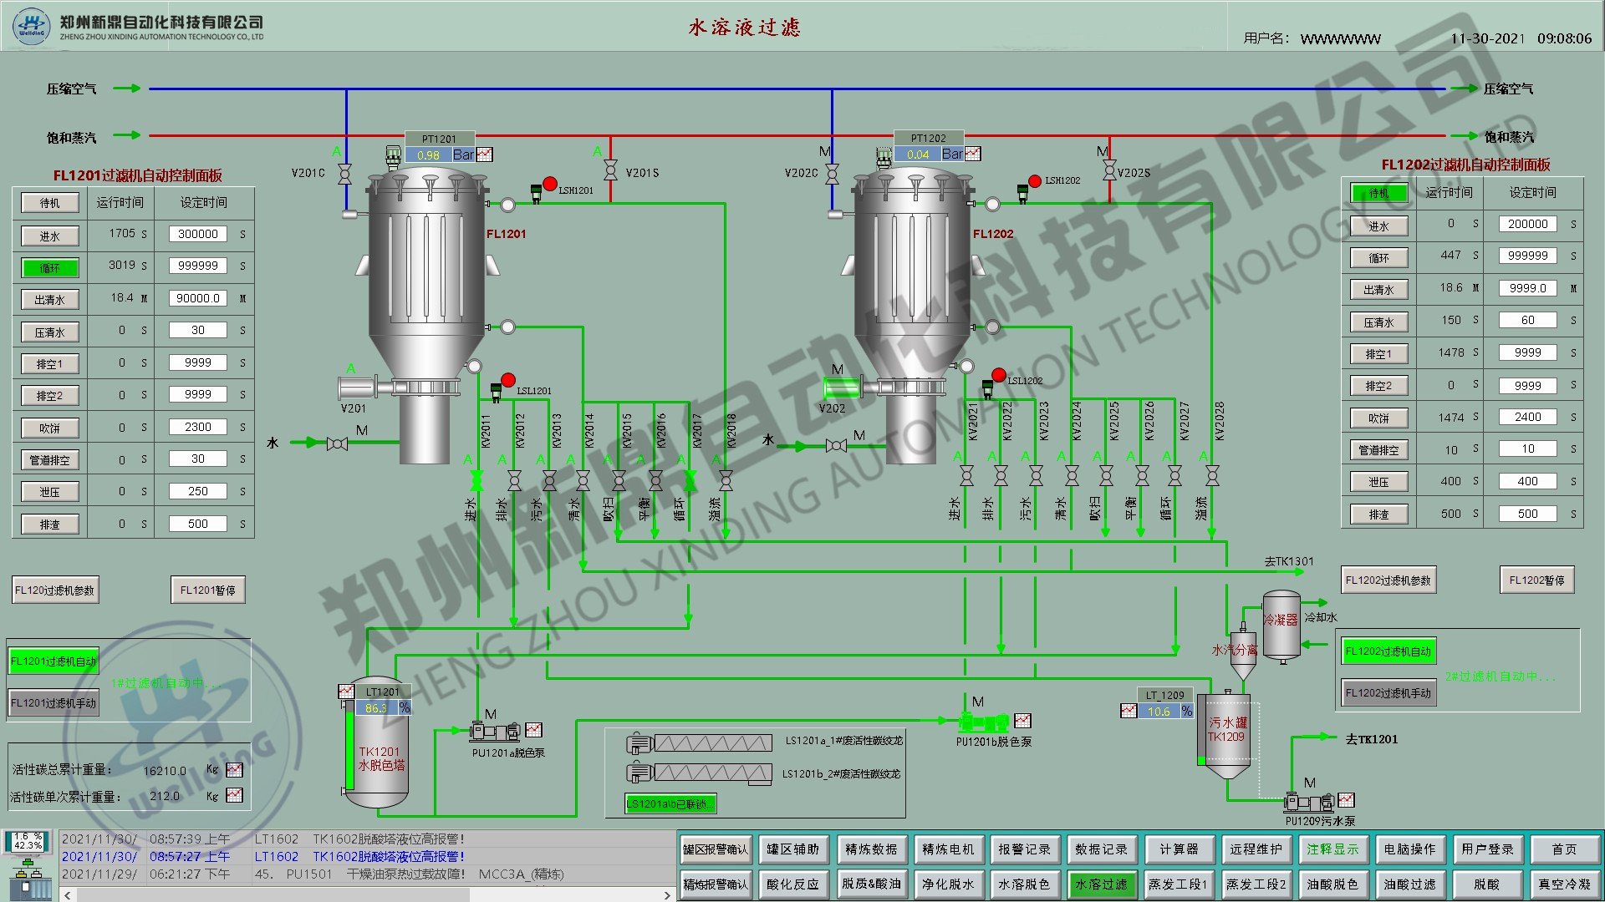
Task: Click the FL1202暂停 pause button
Action: point(1537,580)
